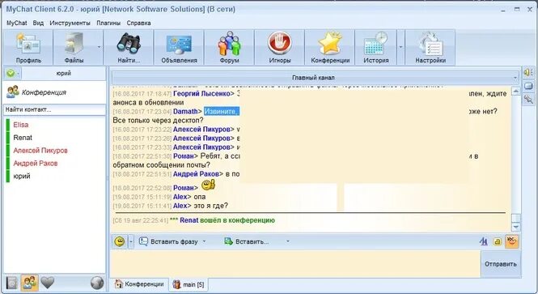Click the thumbs-up smiley in Роман's message
Screen dimensions: 538x294
pyautogui.click(x=208, y=185)
